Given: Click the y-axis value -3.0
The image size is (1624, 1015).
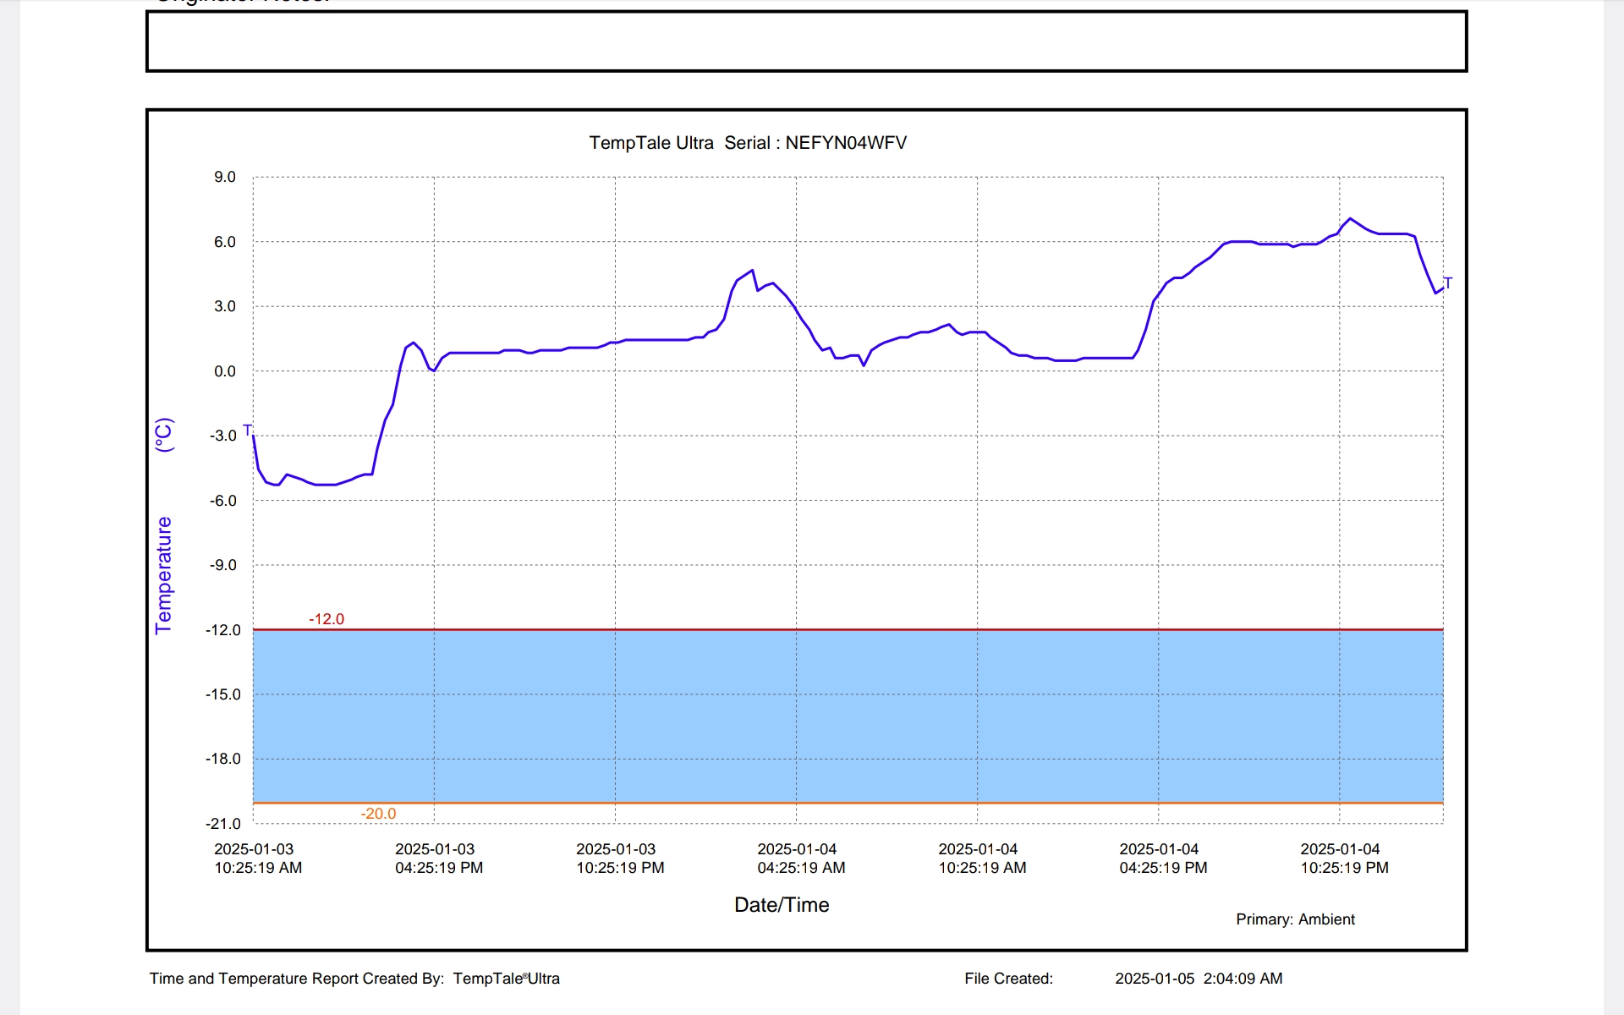Looking at the screenshot, I should click(223, 436).
